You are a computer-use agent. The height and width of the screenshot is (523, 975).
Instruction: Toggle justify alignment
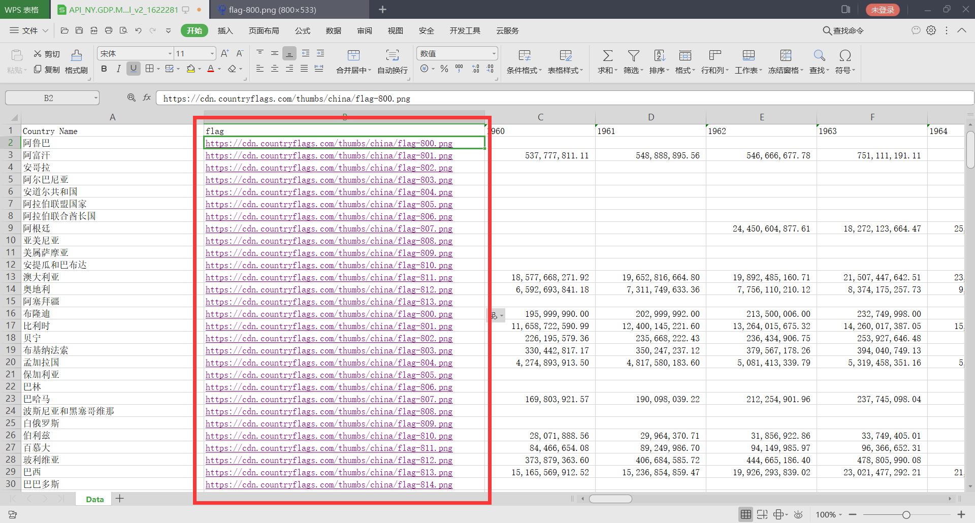304,69
